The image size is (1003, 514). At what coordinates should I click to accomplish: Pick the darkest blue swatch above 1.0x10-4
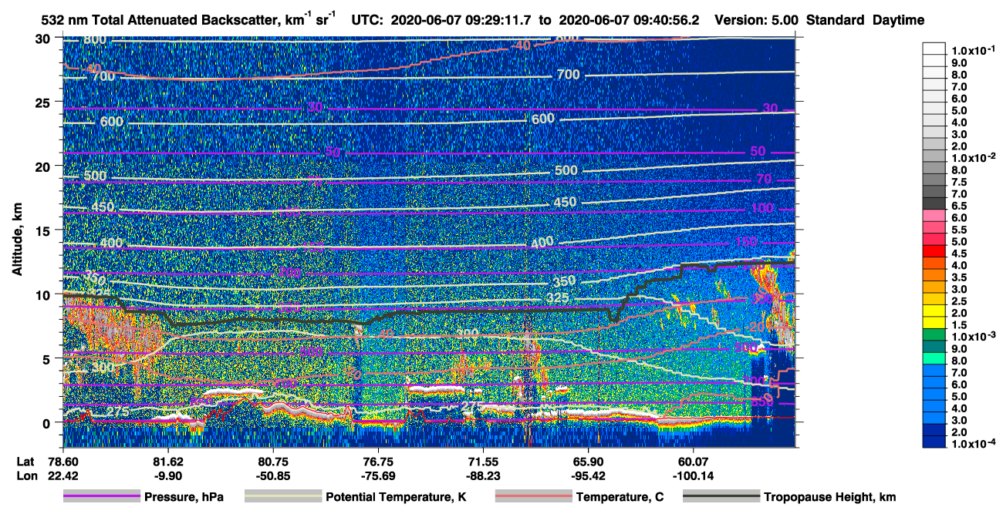pyautogui.click(x=934, y=441)
